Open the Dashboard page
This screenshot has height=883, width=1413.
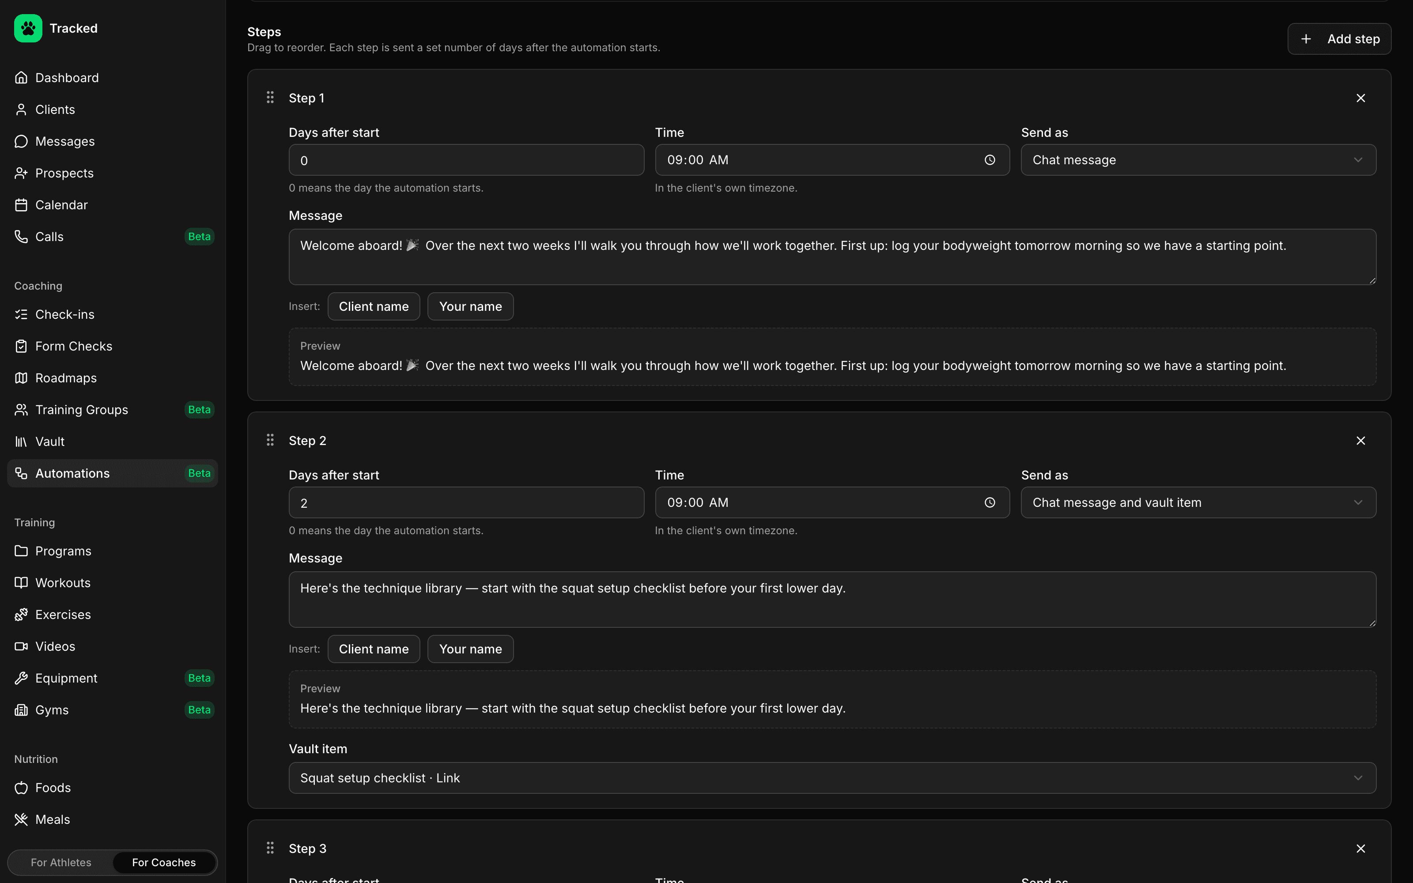coord(112,78)
